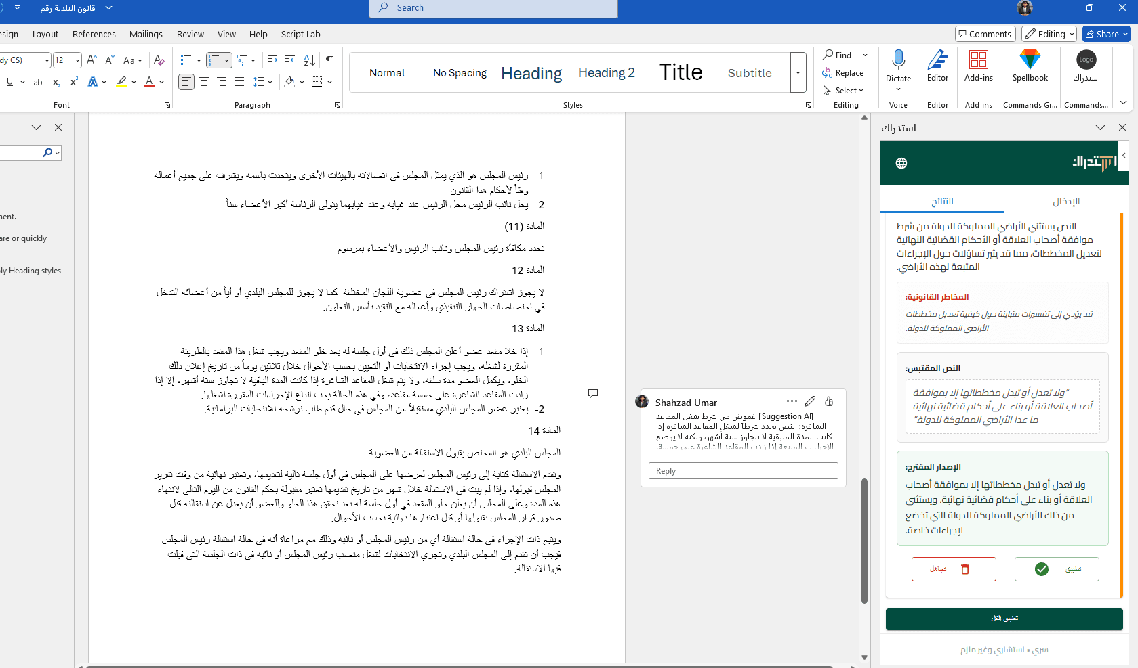Apply subscript formatting
The width and height of the screenshot is (1138, 668).
[57, 82]
